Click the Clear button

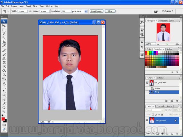(x=110, y=11)
